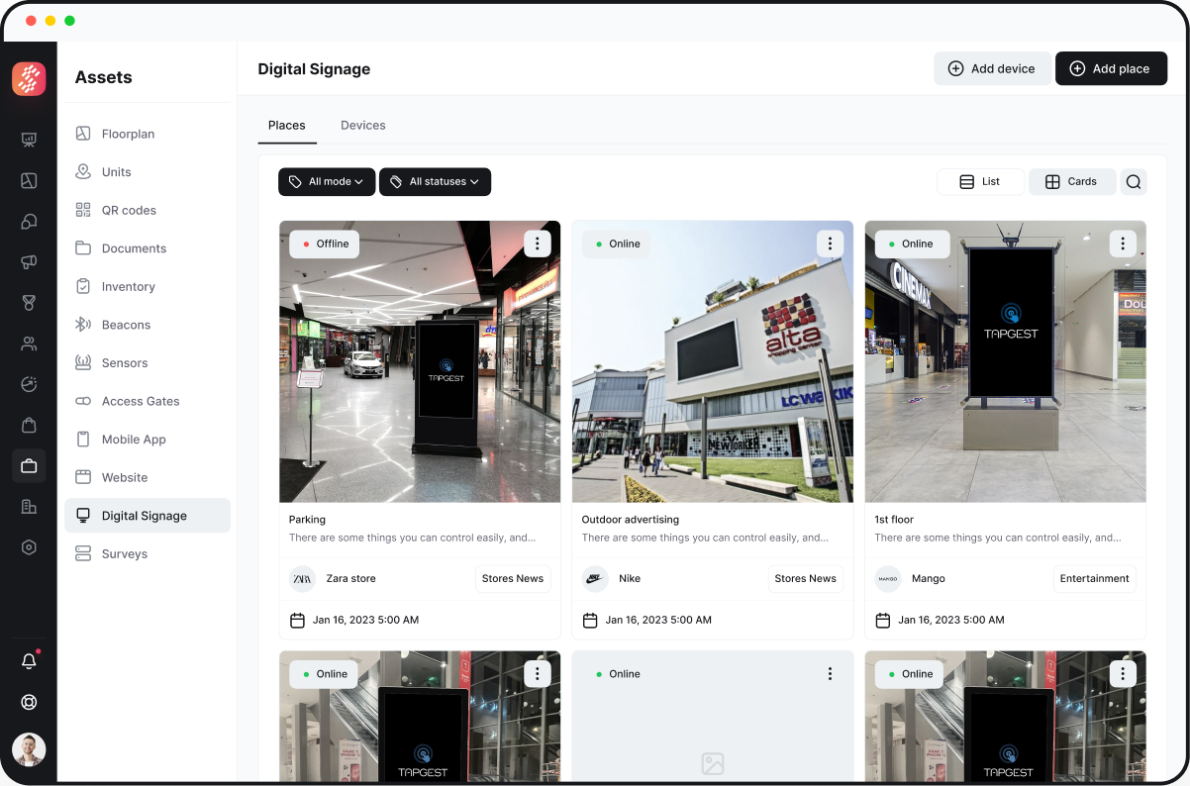
Task: Go to QR codes section
Action: 148,210
